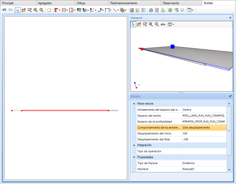Click zoom window magnifier in Viewport toolbar
236x184 pixels.
(151, 24)
